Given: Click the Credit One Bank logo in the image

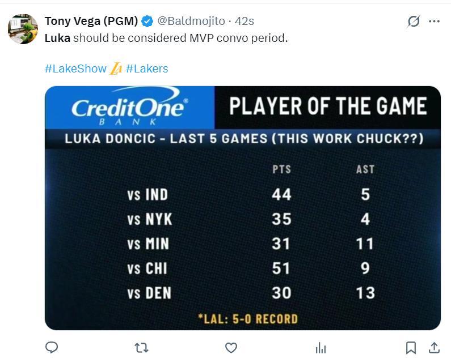Looking at the screenshot, I should click(129, 108).
